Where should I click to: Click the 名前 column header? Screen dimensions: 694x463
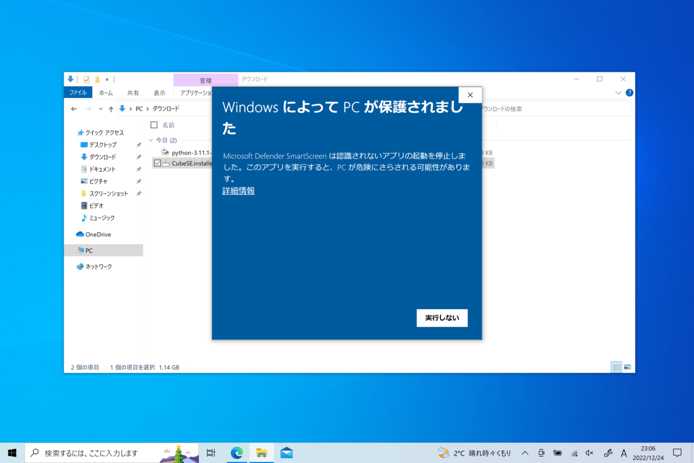point(168,125)
